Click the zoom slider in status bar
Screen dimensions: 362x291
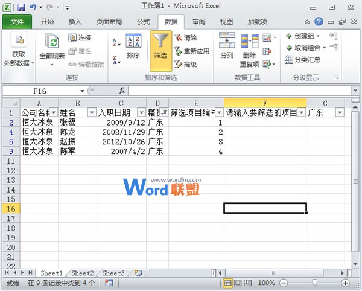pyautogui.click(x=314, y=283)
